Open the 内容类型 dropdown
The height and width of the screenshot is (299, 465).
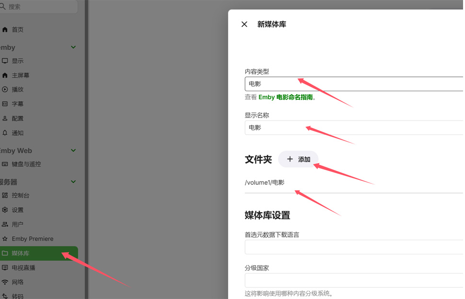(354, 84)
